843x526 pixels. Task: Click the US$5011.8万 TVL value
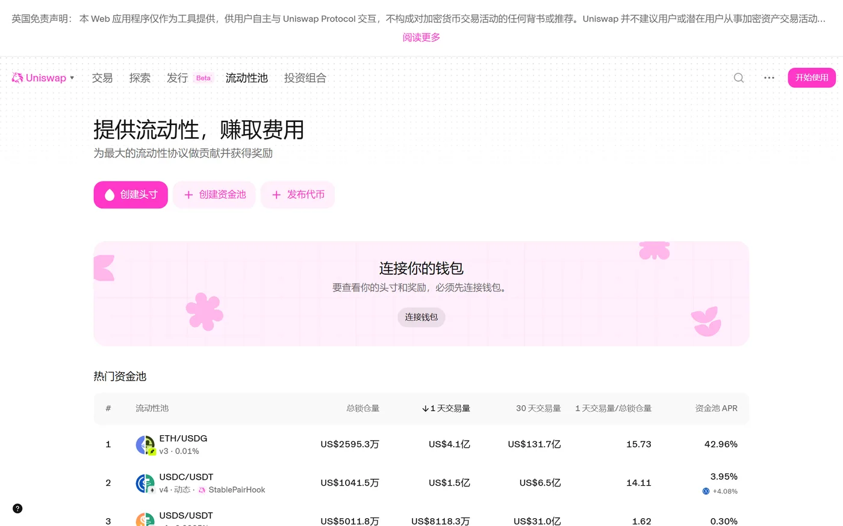point(350,521)
